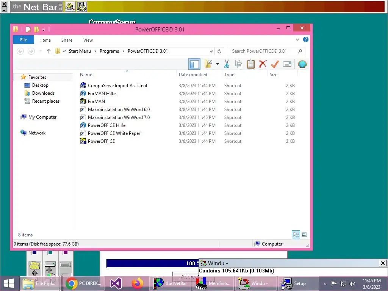Select CompuServe Import Assistent shortcut
Screen dimensions: 388x291
tap(117, 86)
